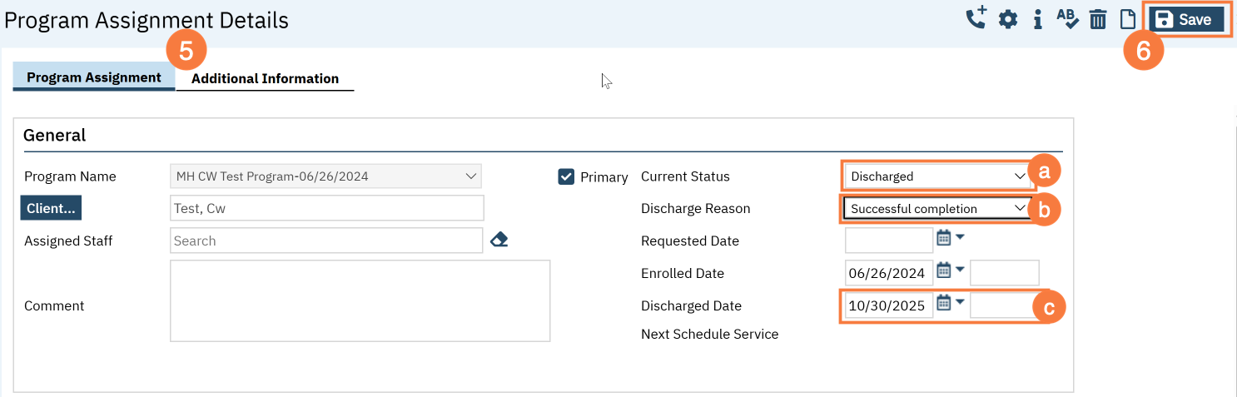Open the settings gear icon
The image size is (1237, 397).
tap(1008, 20)
